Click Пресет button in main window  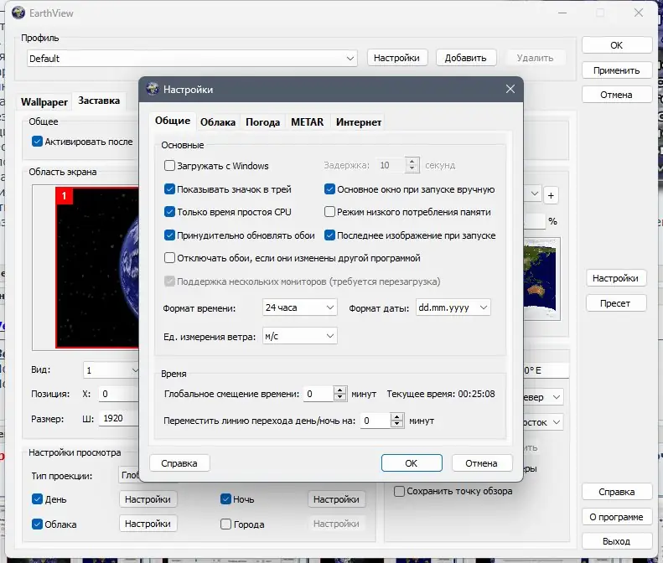click(x=615, y=303)
